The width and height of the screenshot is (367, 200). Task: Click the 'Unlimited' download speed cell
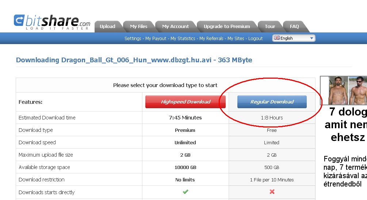pyautogui.click(x=185, y=142)
